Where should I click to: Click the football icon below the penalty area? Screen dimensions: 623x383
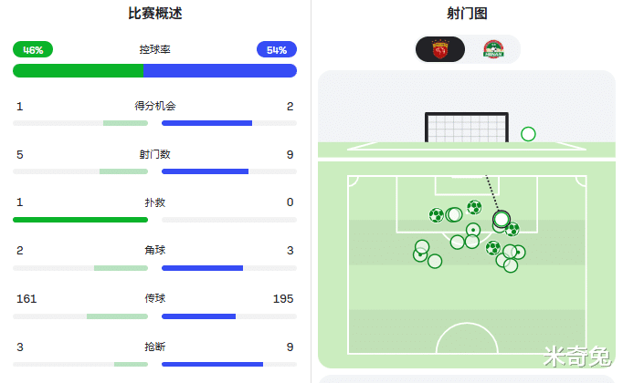[x=493, y=248]
